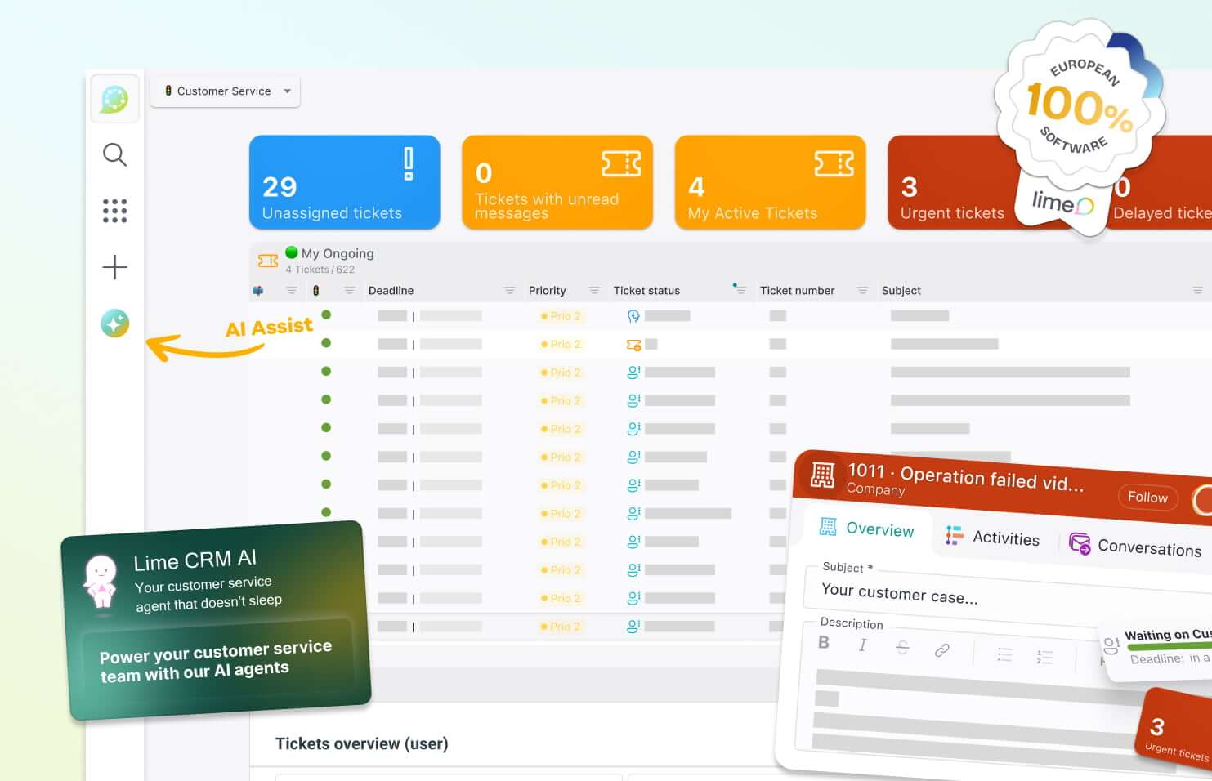Open the Ticket status column filter menu
This screenshot has height=781, width=1212.
coord(740,289)
